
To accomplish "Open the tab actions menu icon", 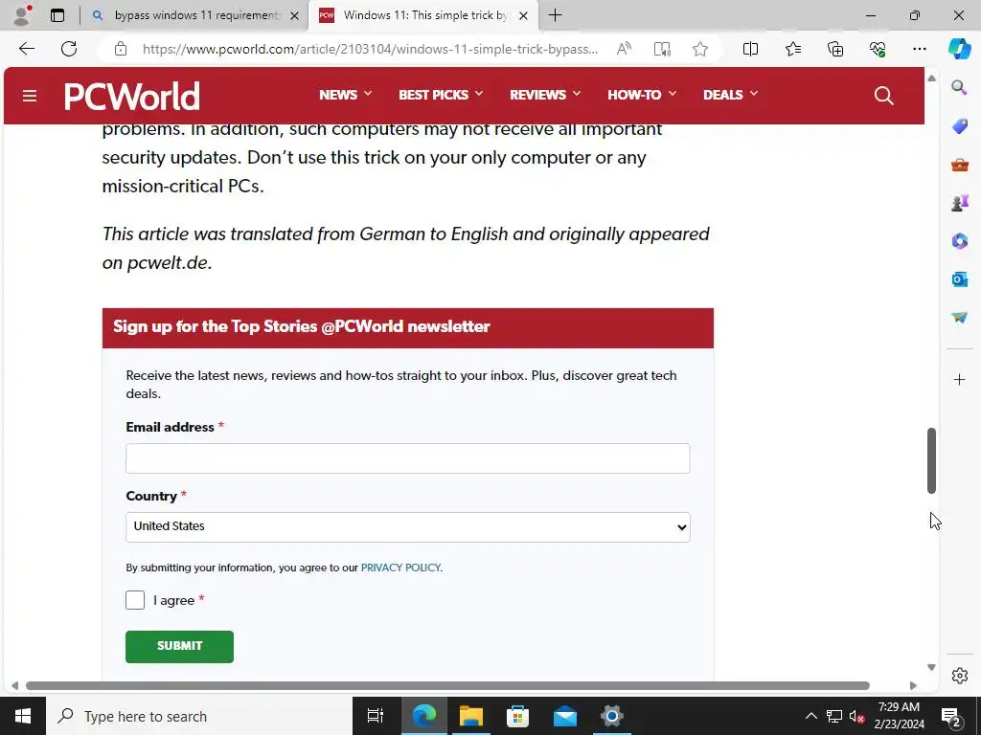I will click(x=57, y=15).
